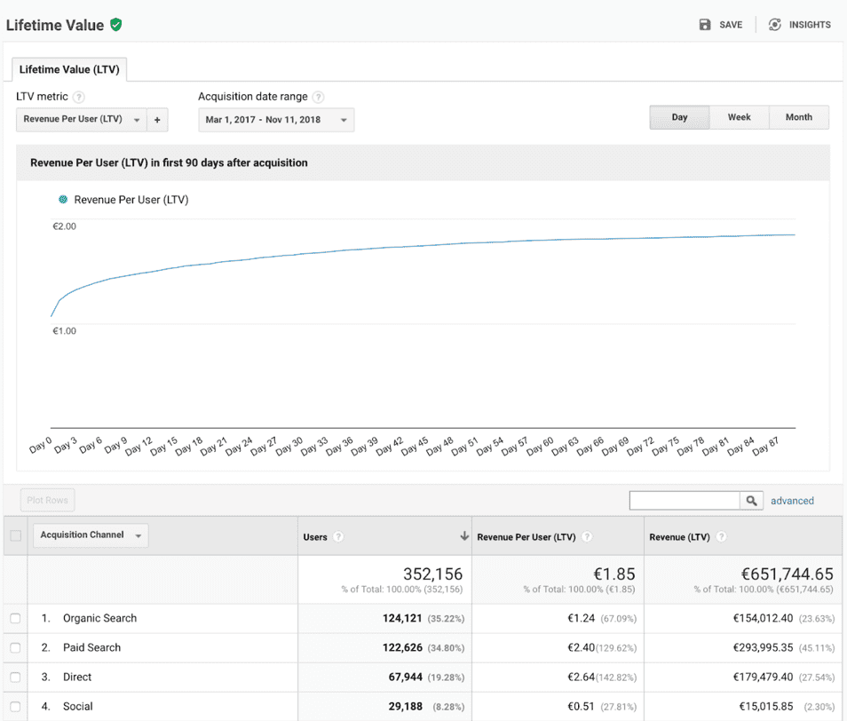
Task: Switch chart granularity to Week
Action: click(739, 117)
